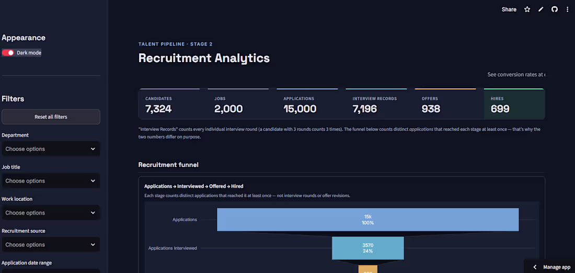Select the Hires 699 metric card
Screen dimensions: 575x273
pos(514,104)
